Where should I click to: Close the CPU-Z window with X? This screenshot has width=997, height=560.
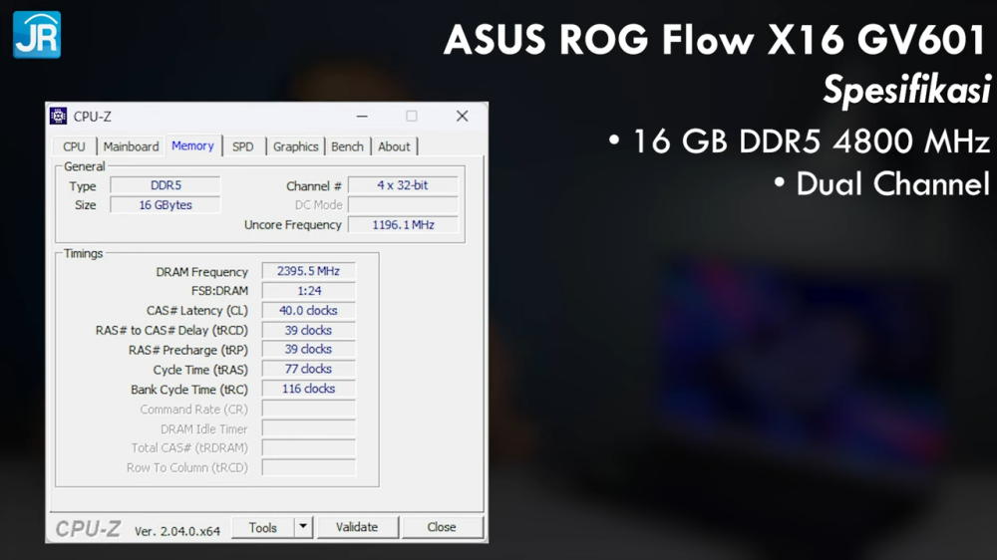(x=463, y=117)
